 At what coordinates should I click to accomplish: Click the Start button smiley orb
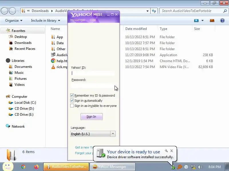[x=8, y=166]
